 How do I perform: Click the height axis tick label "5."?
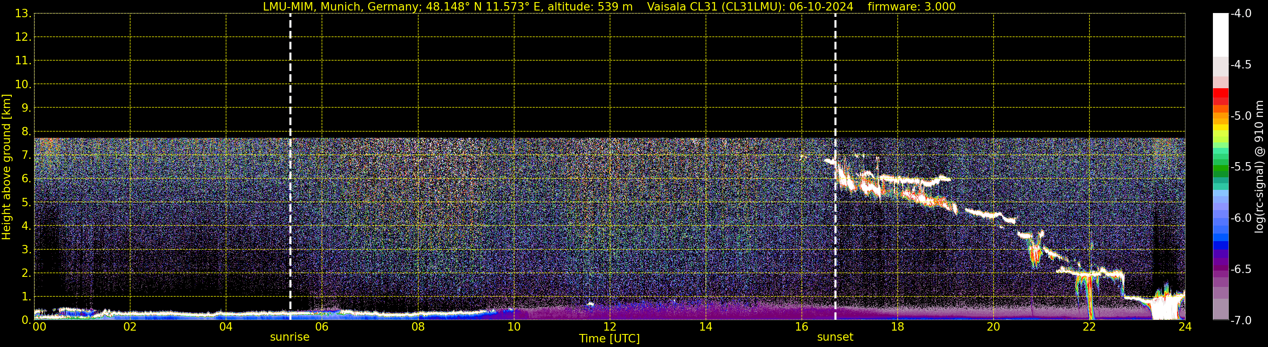coord(26,202)
